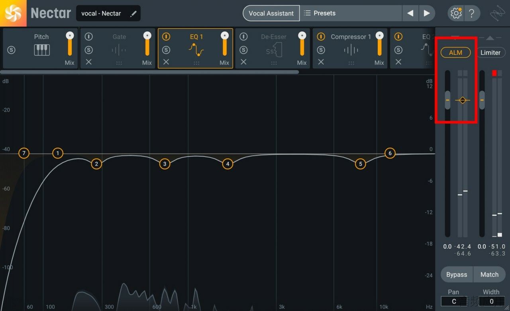Image resolution: width=510 pixels, height=311 pixels.
Task: Click the -42.4 input level readout
Action: tap(463, 246)
